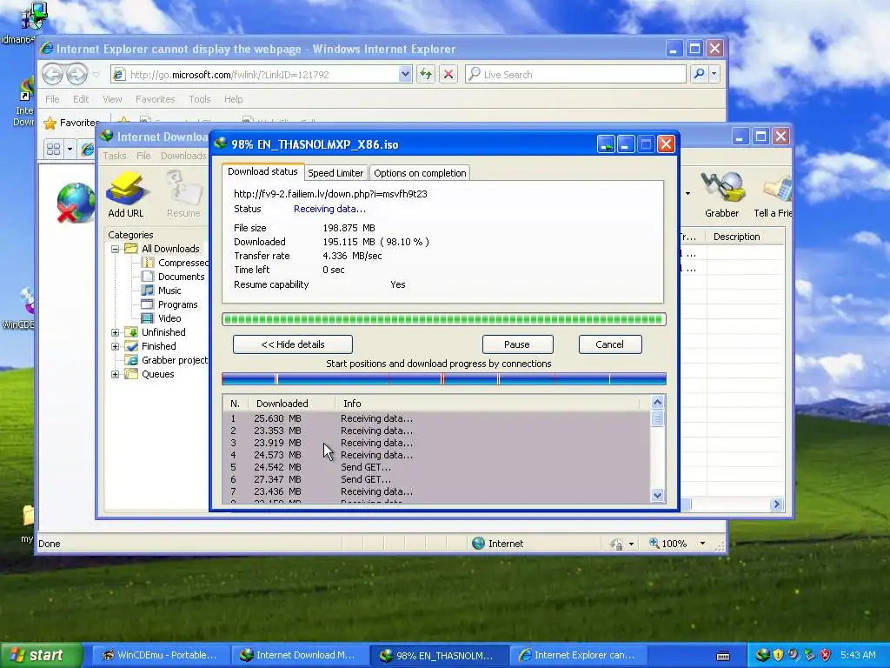Click the system clock showing 5:43 AM

click(858, 655)
